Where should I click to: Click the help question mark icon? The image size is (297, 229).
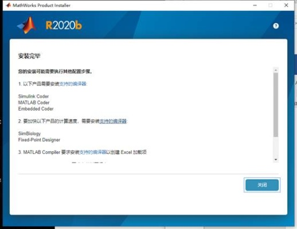pos(276,26)
